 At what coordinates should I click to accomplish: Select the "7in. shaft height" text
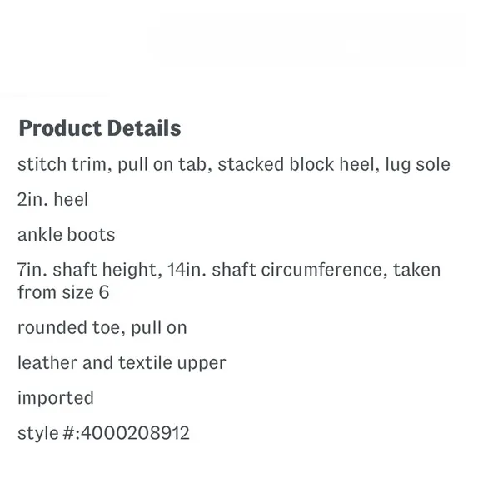87,271
